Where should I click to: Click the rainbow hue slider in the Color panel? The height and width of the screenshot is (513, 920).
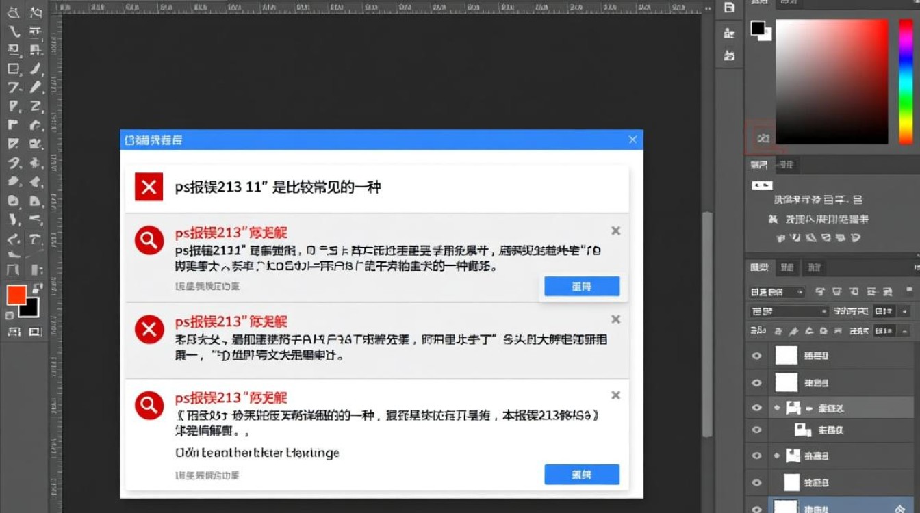(906, 81)
